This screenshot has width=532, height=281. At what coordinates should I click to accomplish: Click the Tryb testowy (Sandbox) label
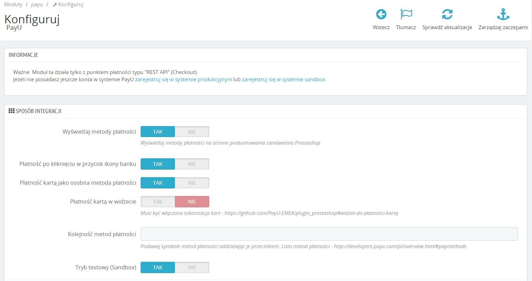(106, 267)
